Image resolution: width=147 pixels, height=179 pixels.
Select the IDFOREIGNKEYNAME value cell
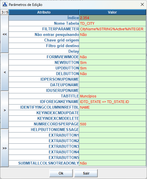point(113,102)
